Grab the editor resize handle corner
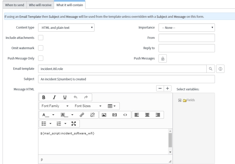Viewport: 235px width, 164px height. [x=170, y=161]
